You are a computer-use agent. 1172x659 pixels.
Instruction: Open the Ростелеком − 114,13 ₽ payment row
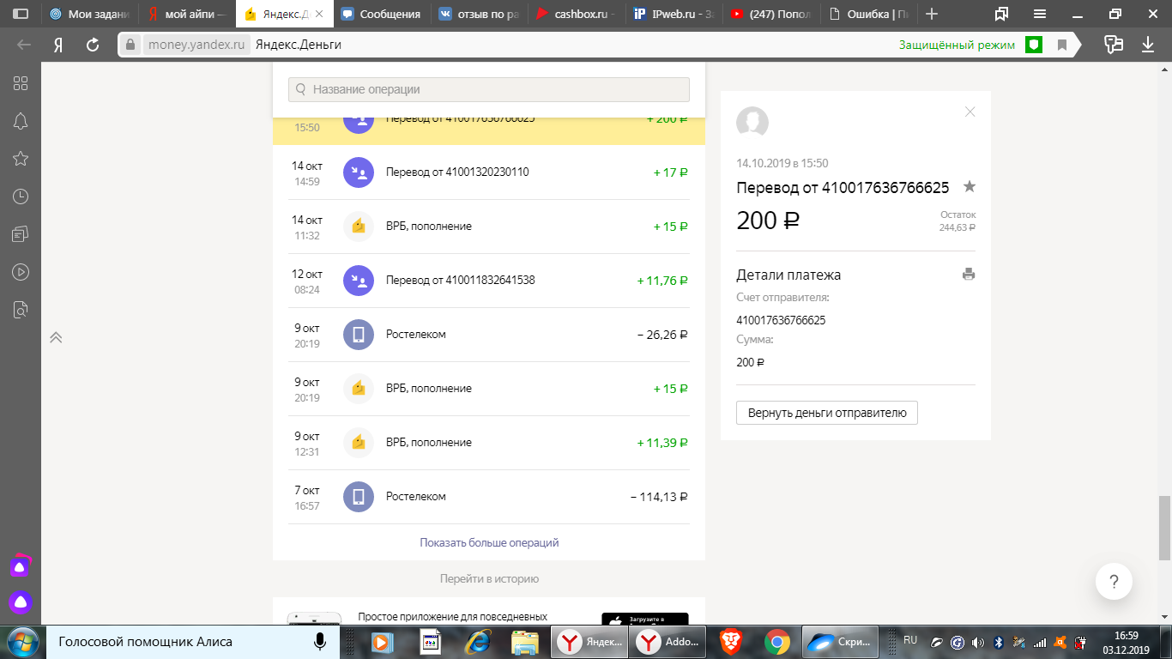click(x=489, y=497)
